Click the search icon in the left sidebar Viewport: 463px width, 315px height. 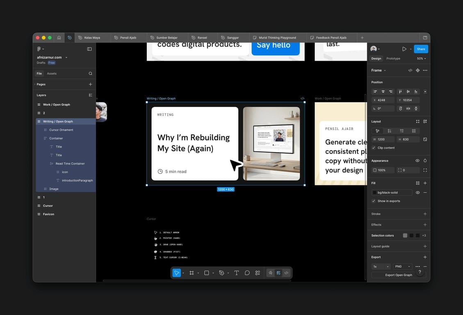pyautogui.click(x=90, y=73)
